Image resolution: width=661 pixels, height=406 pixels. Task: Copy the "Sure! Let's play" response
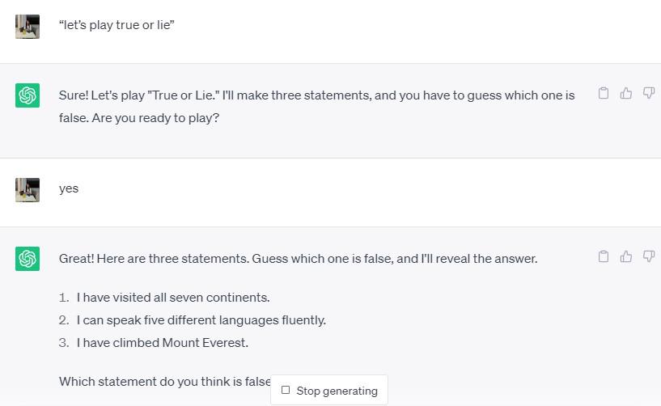(x=604, y=93)
